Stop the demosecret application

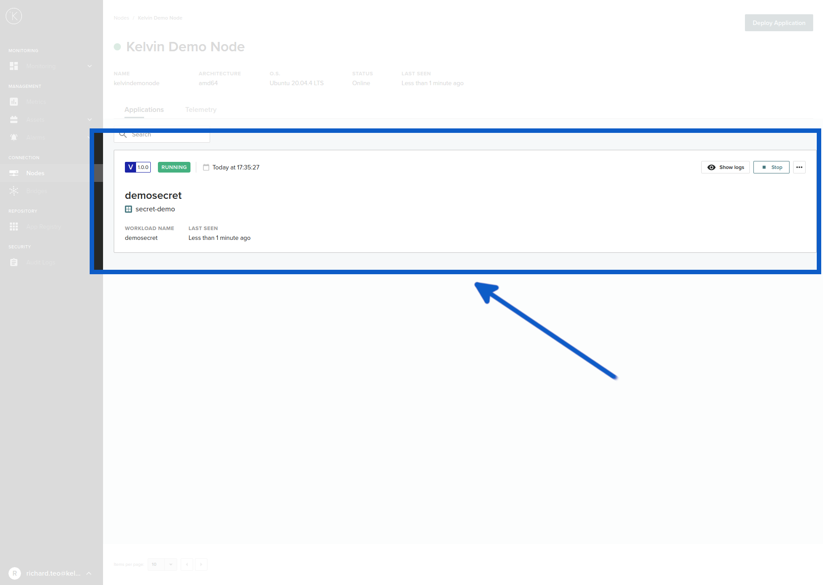[x=771, y=167]
